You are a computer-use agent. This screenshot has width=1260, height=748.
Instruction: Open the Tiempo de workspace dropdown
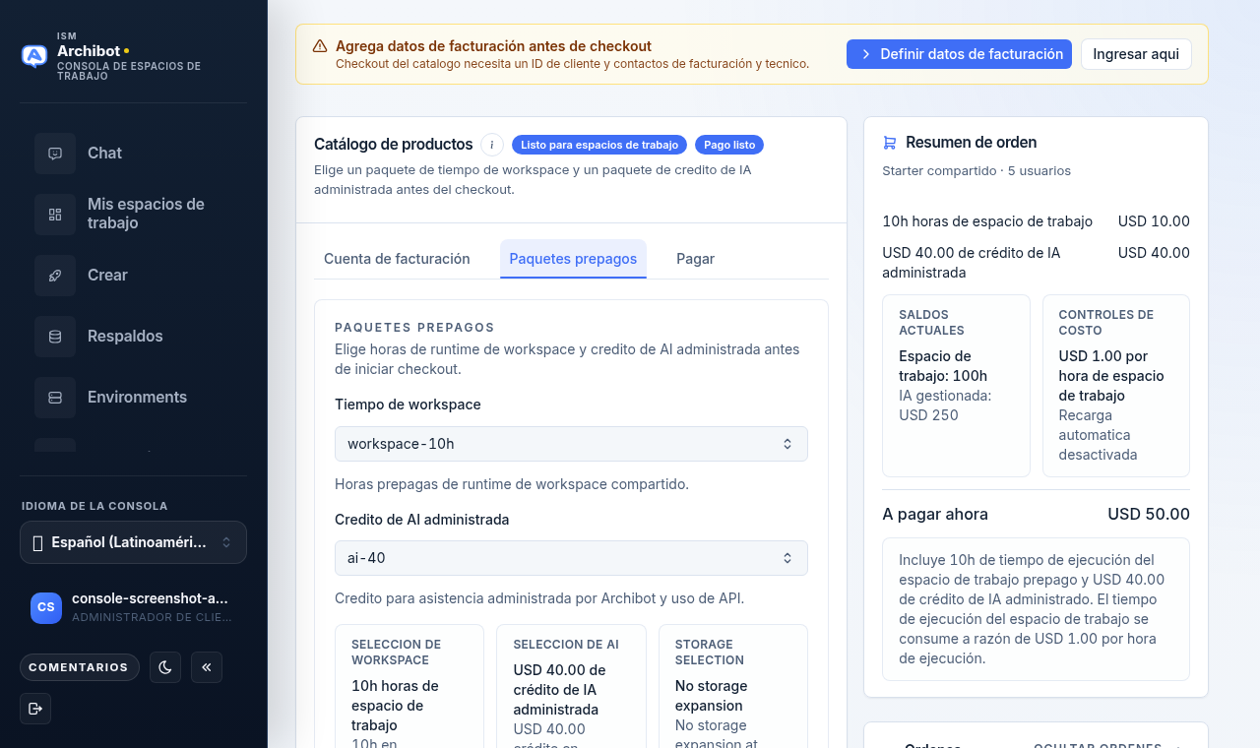[571, 444]
